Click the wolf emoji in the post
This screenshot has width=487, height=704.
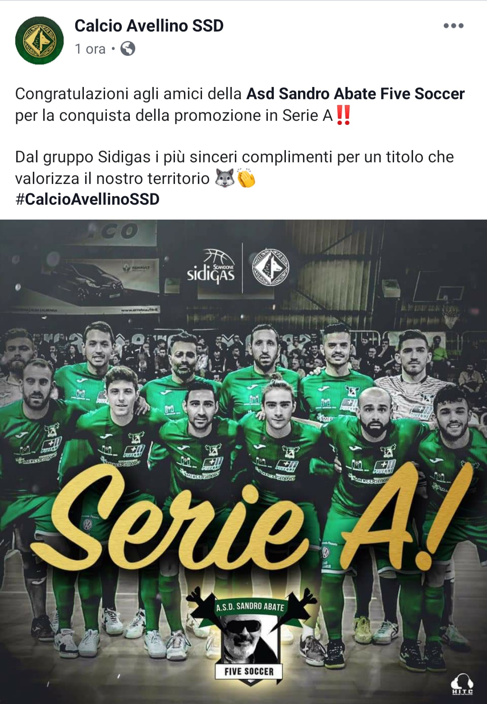tap(225, 178)
